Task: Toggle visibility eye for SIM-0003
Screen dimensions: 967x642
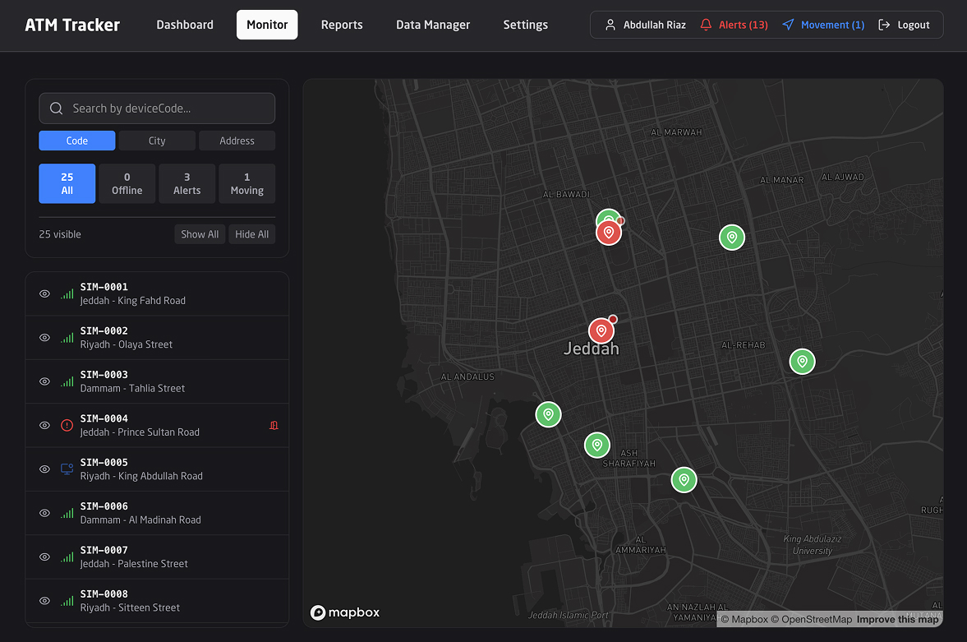Action: (x=44, y=381)
